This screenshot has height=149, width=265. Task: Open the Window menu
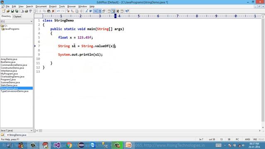(x=82, y=7)
